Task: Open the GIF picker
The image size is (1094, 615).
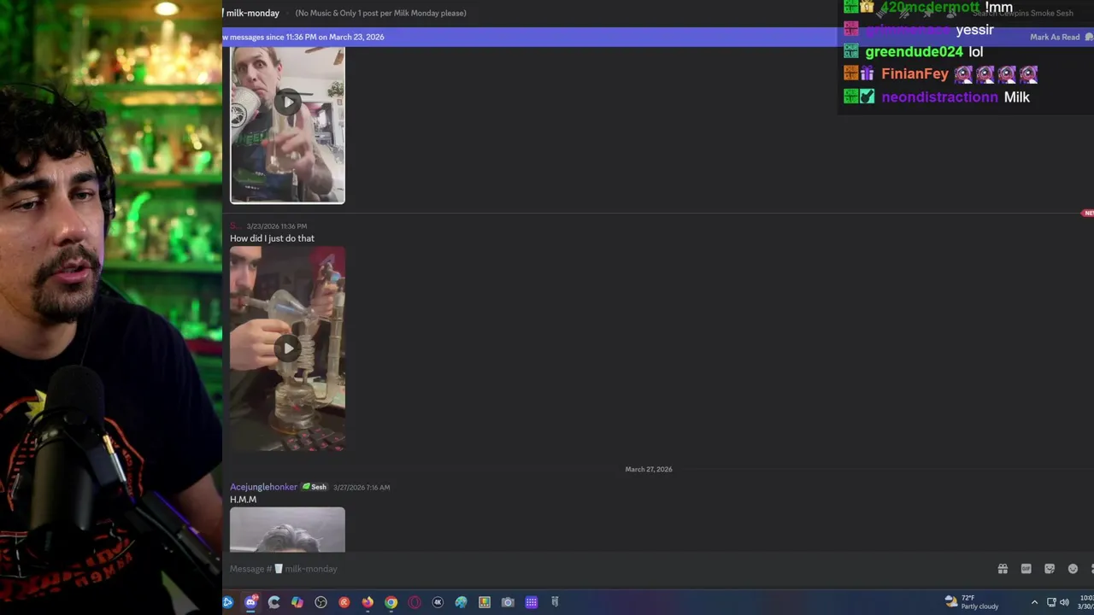Action: 1026,569
